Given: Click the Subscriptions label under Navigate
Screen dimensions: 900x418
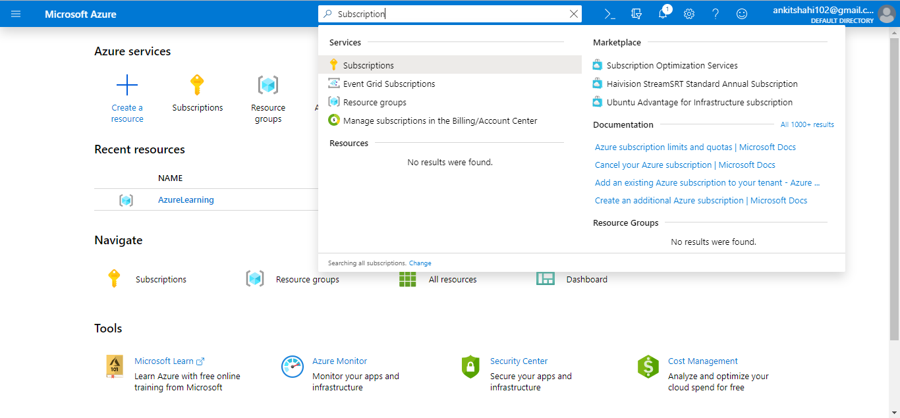Looking at the screenshot, I should pos(161,280).
